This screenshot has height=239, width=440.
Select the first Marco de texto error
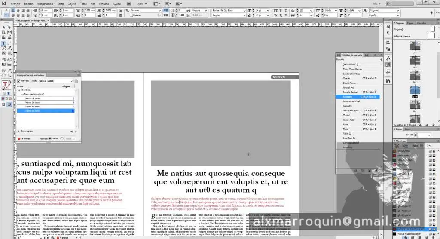coord(46,98)
